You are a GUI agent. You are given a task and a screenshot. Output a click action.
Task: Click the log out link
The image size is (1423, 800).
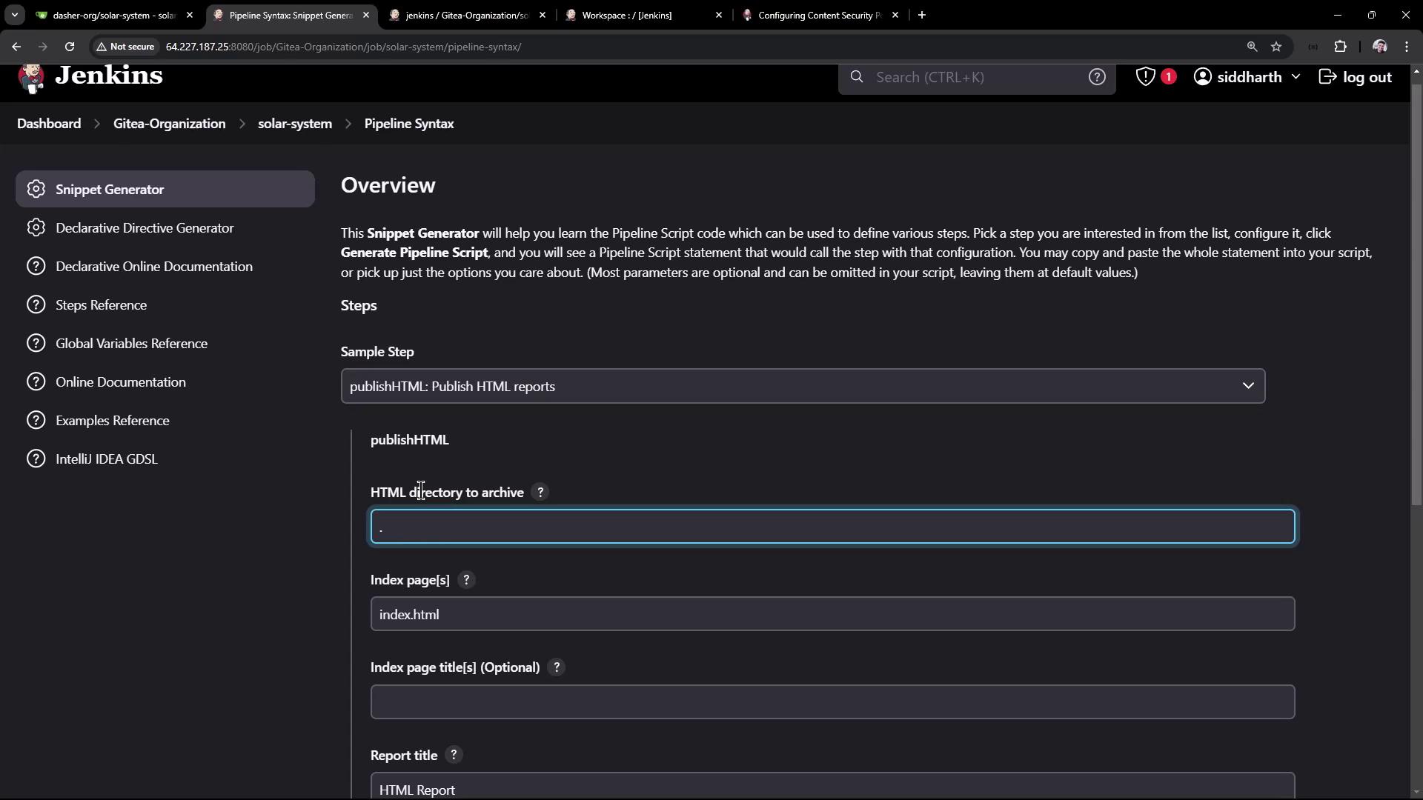(x=1356, y=77)
